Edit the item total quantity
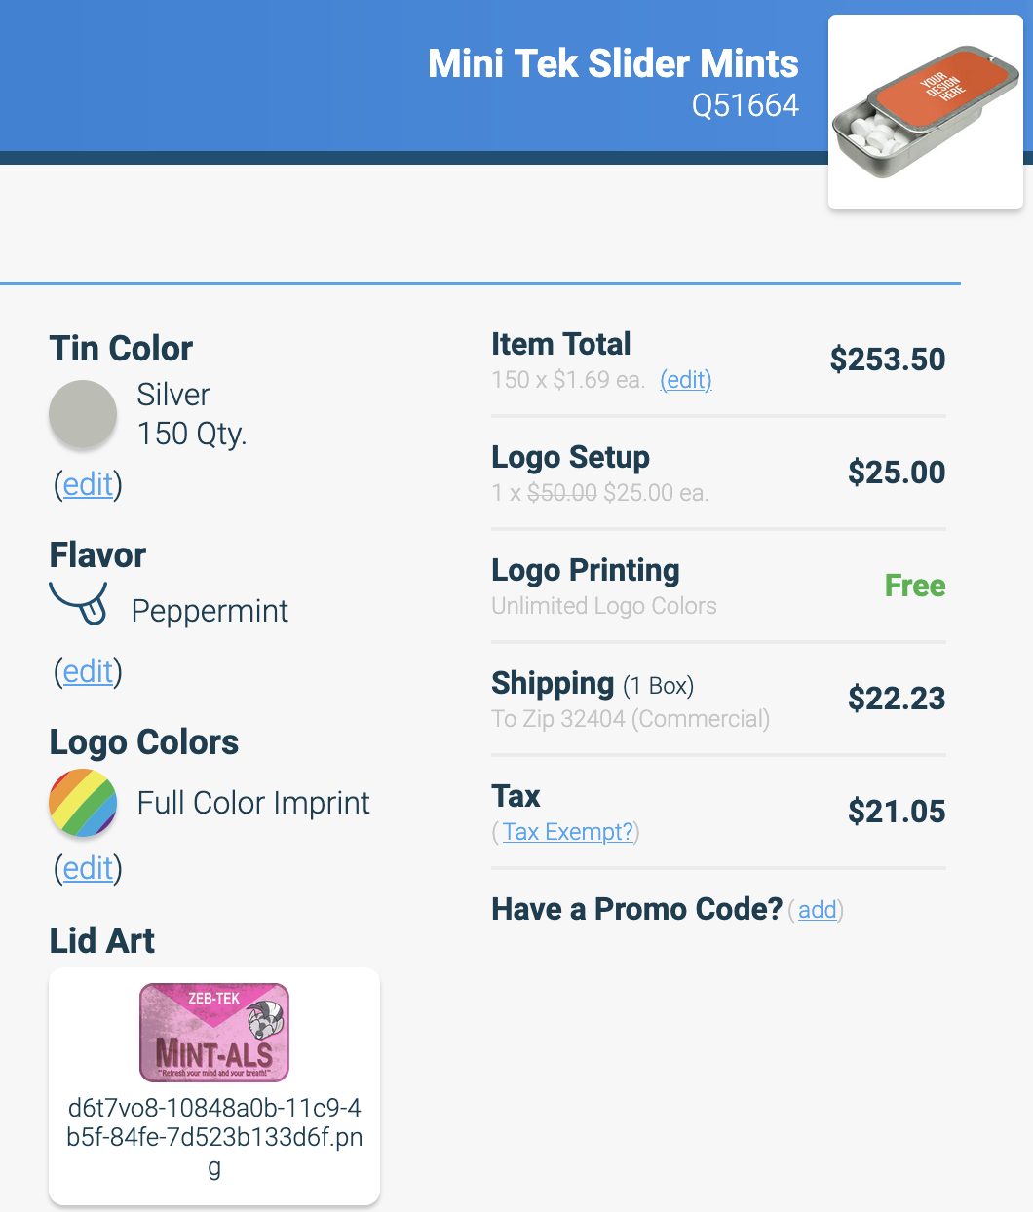Image resolution: width=1033 pixels, height=1212 pixels. tap(686, 380)
